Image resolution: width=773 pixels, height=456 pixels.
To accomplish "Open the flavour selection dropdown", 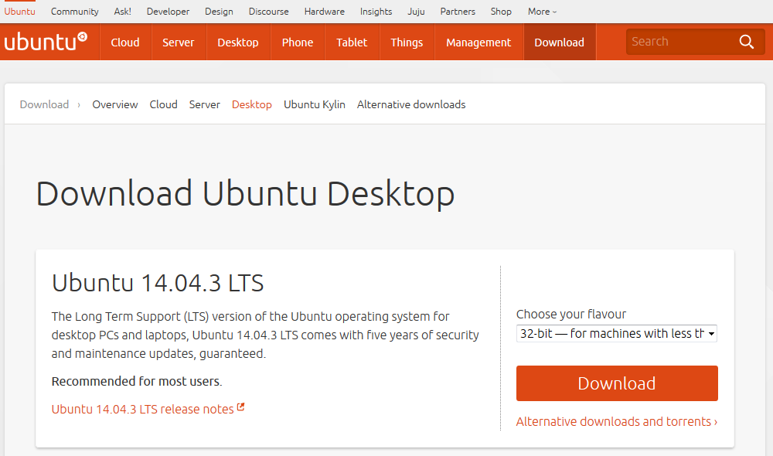I will coord(616,334).
